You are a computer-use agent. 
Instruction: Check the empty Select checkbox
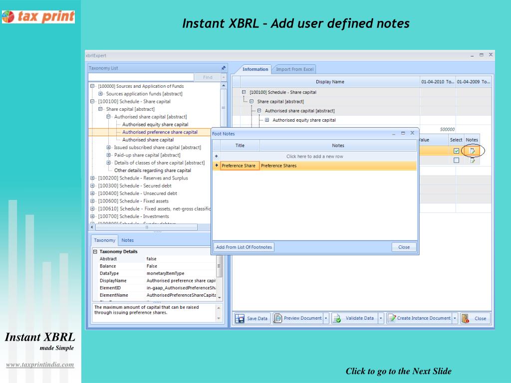point(456,160)
